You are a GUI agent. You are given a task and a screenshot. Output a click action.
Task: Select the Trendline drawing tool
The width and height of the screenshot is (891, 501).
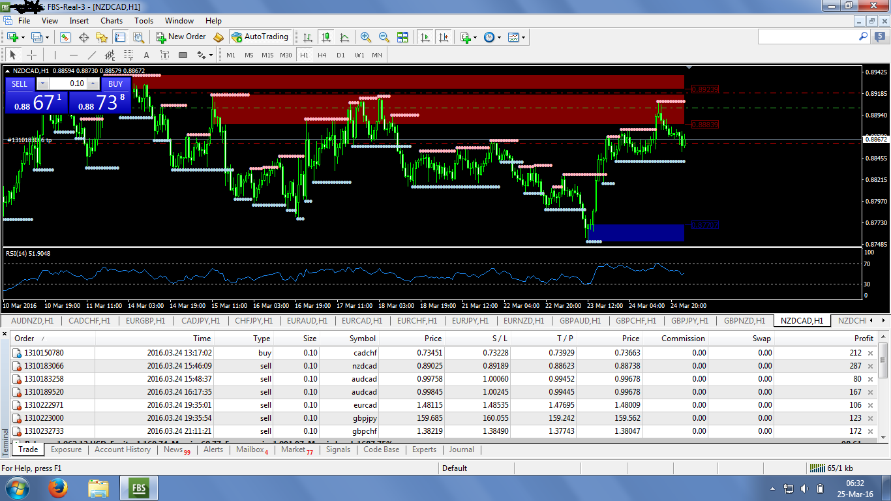tap(91, 55)
